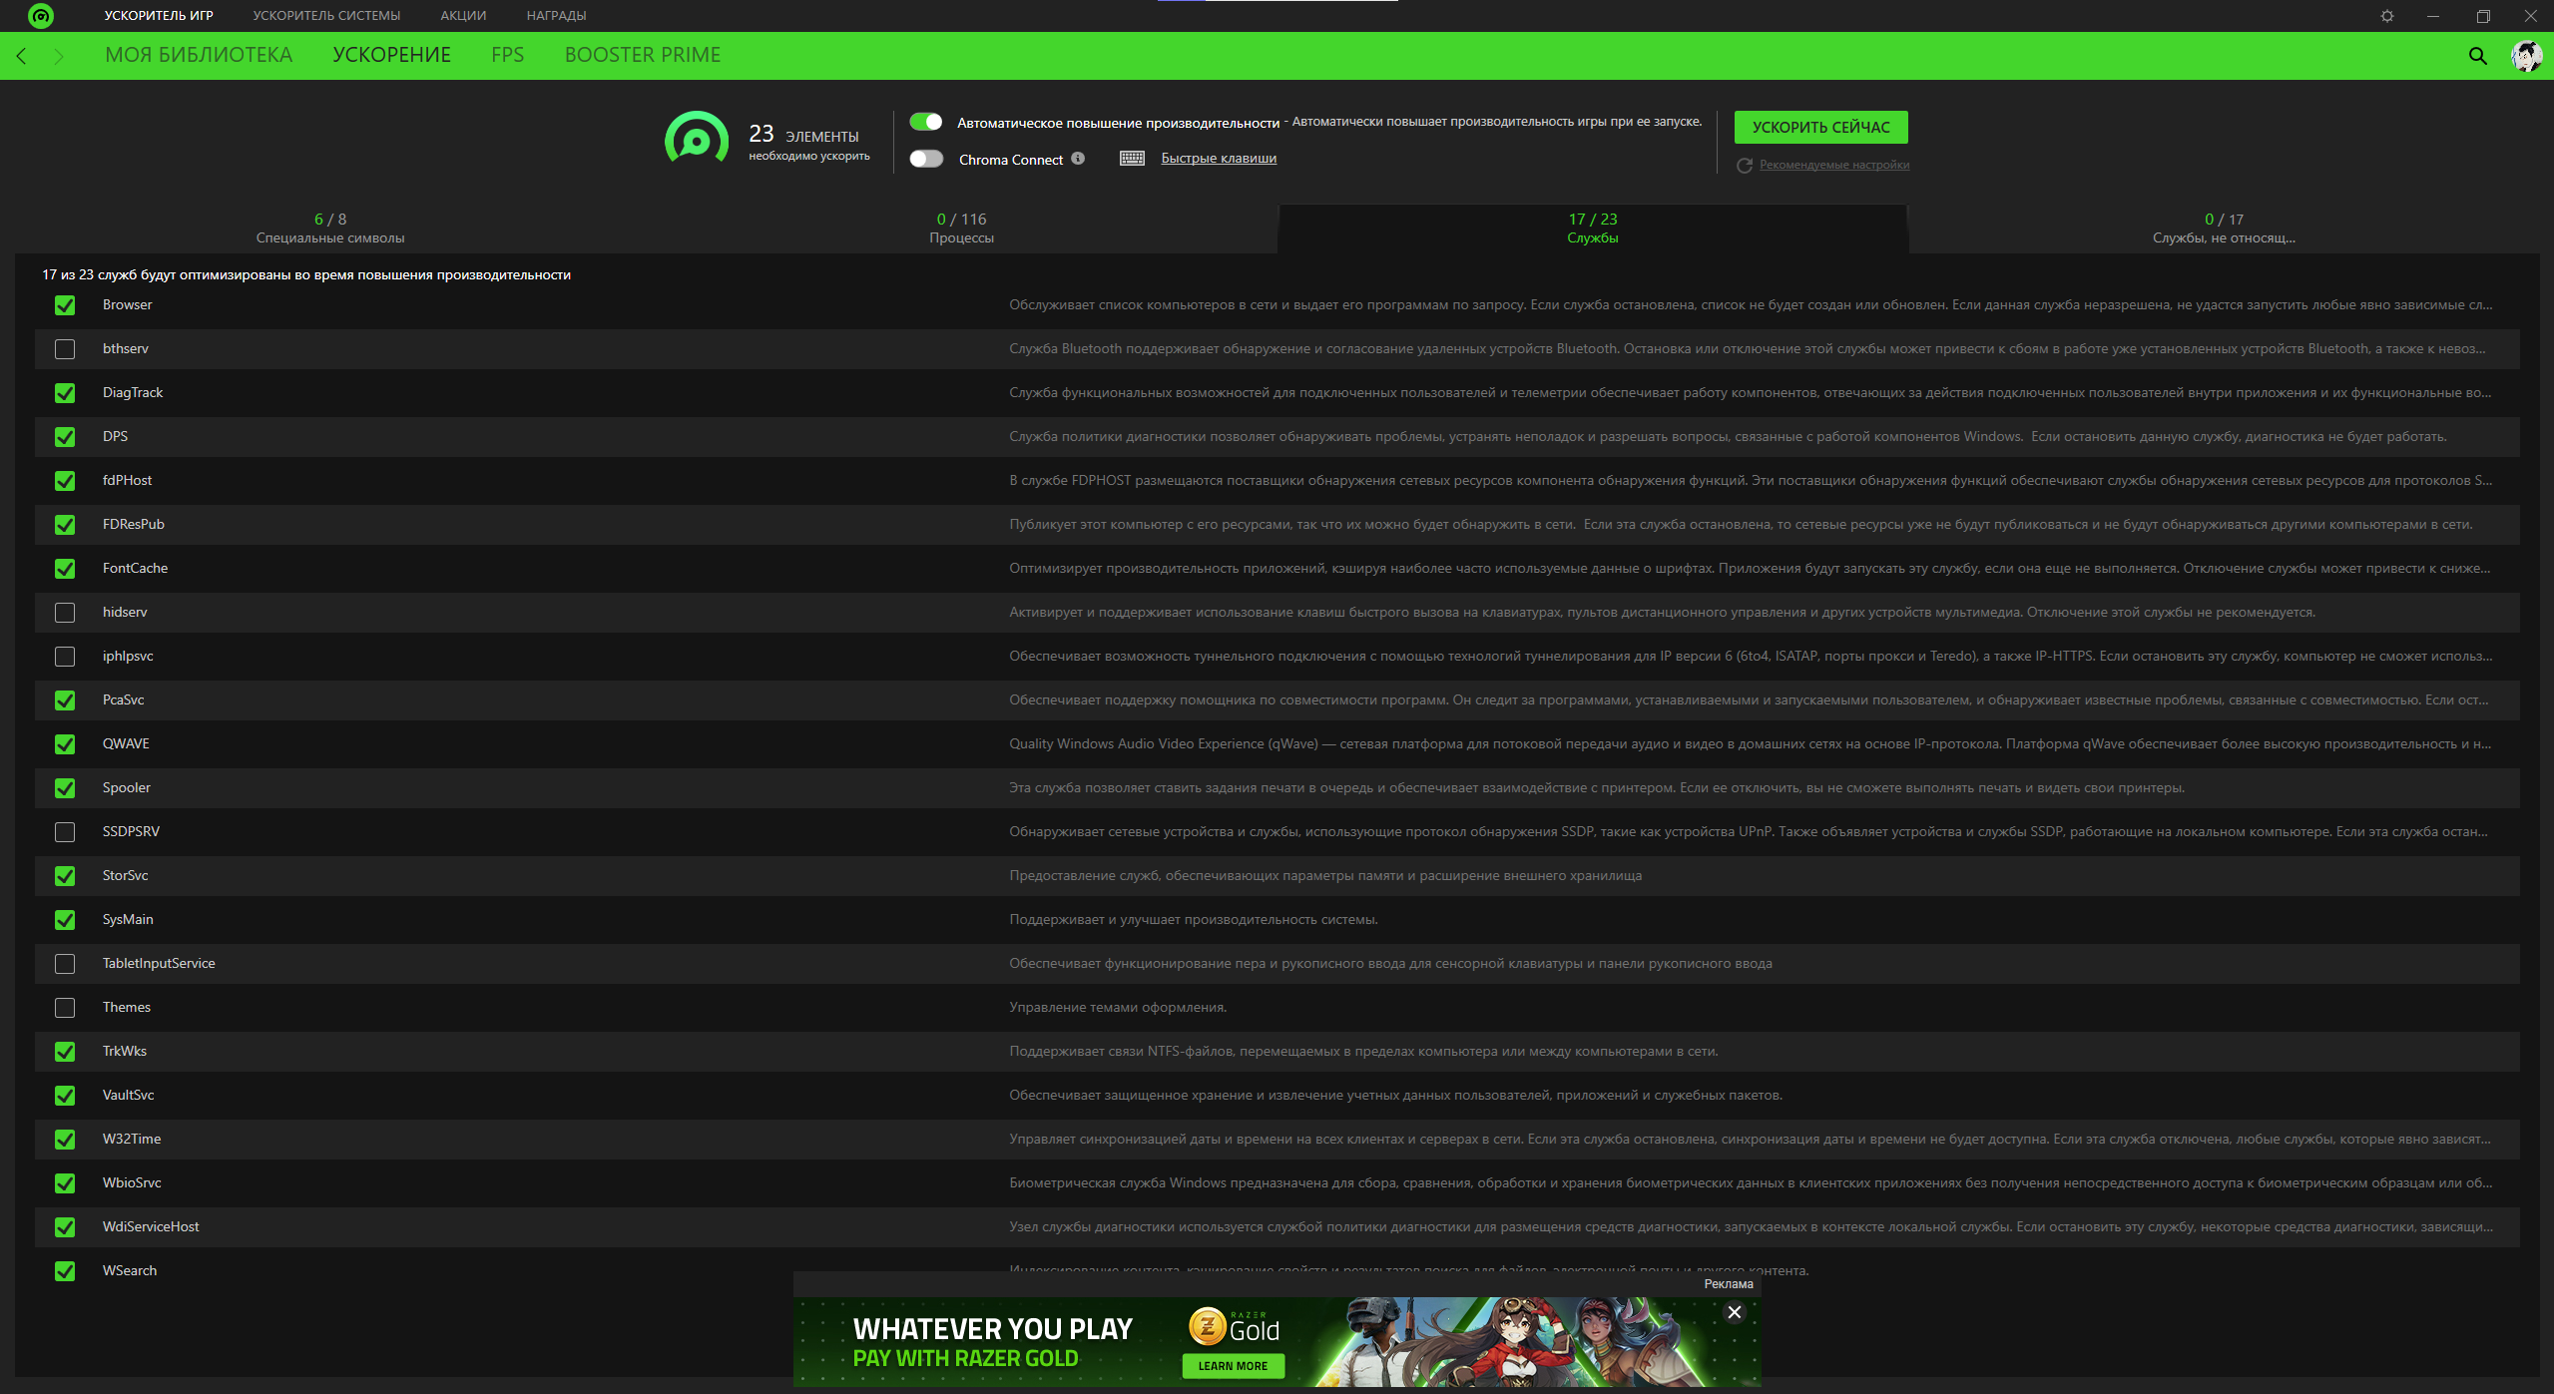Click the Razer Cortex logo icon
Image resolution: width=2554 pixels, height=1394 pixels.
point(41,16)
